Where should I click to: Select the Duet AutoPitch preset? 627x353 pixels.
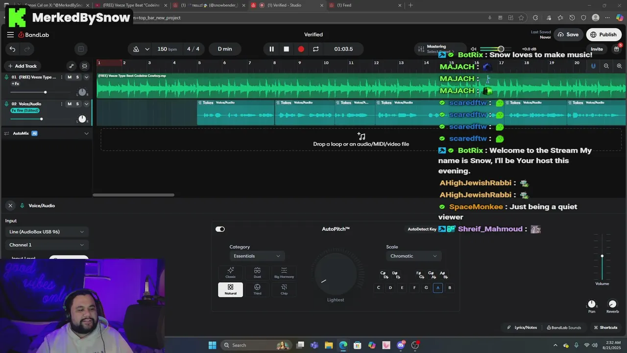click(x=257, y=273)
